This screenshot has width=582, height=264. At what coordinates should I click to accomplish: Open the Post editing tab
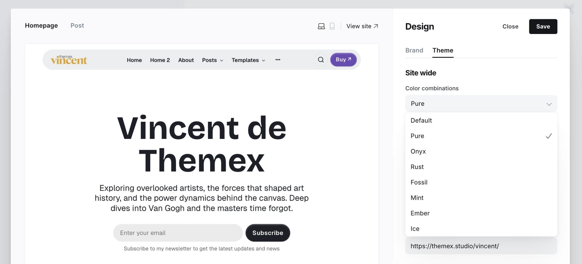[77, 26]
